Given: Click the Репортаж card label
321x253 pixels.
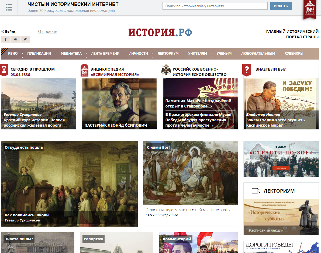Looking at the screenshot, I should point(94,239).
